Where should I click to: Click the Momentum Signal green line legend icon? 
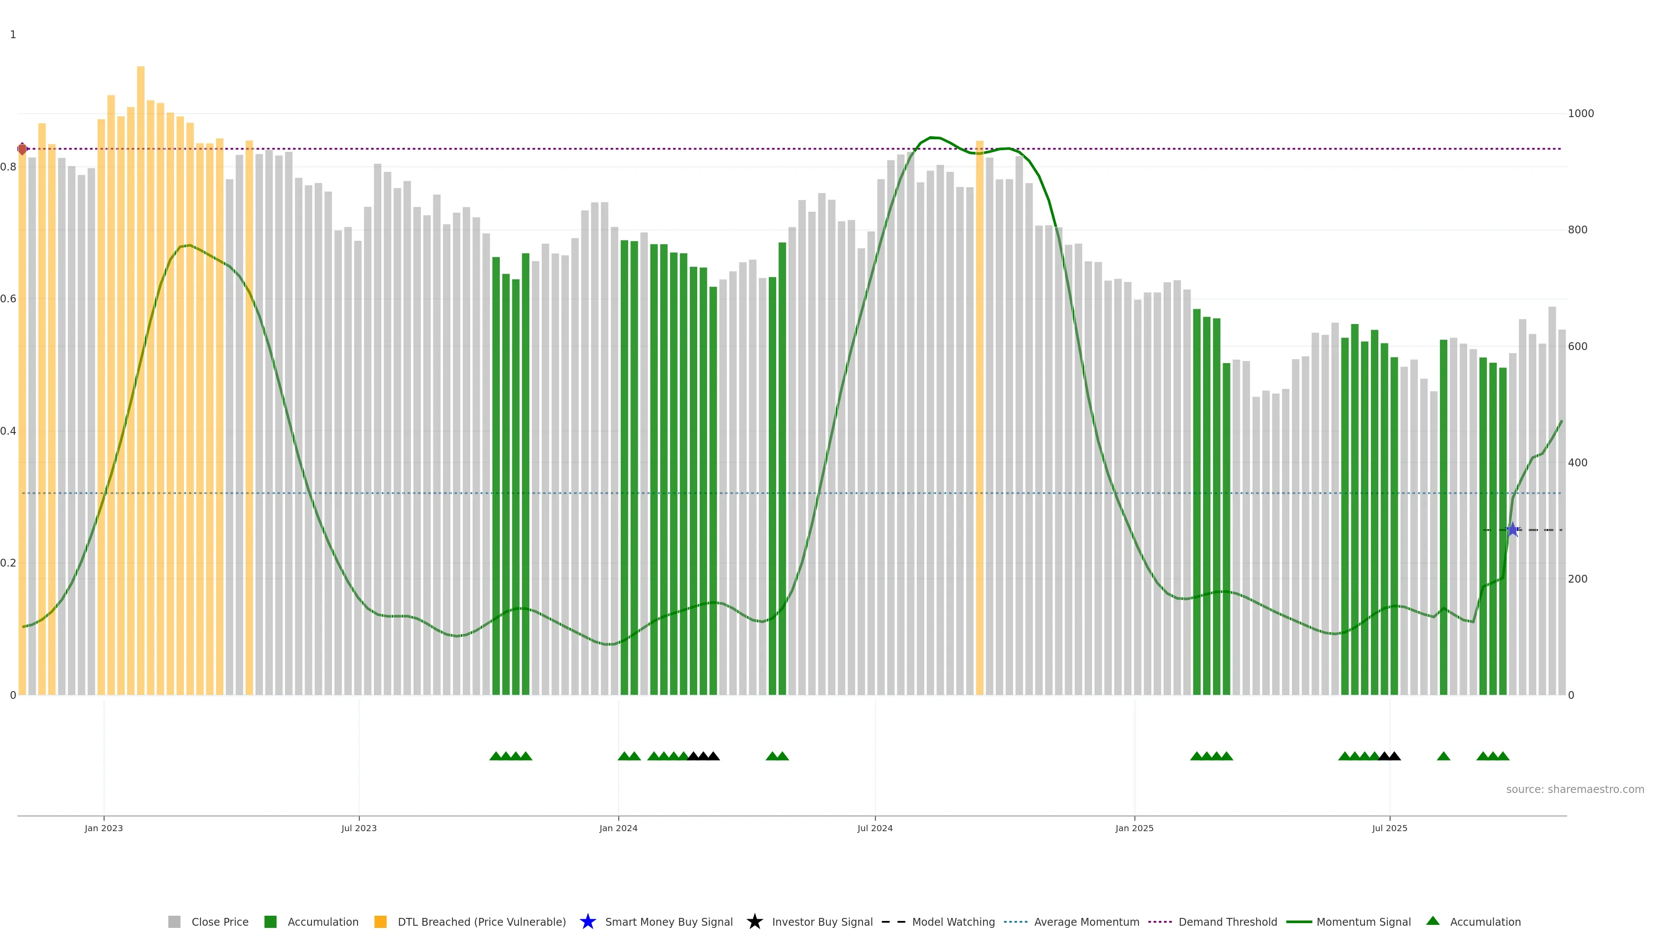(x=1299, y=922)
